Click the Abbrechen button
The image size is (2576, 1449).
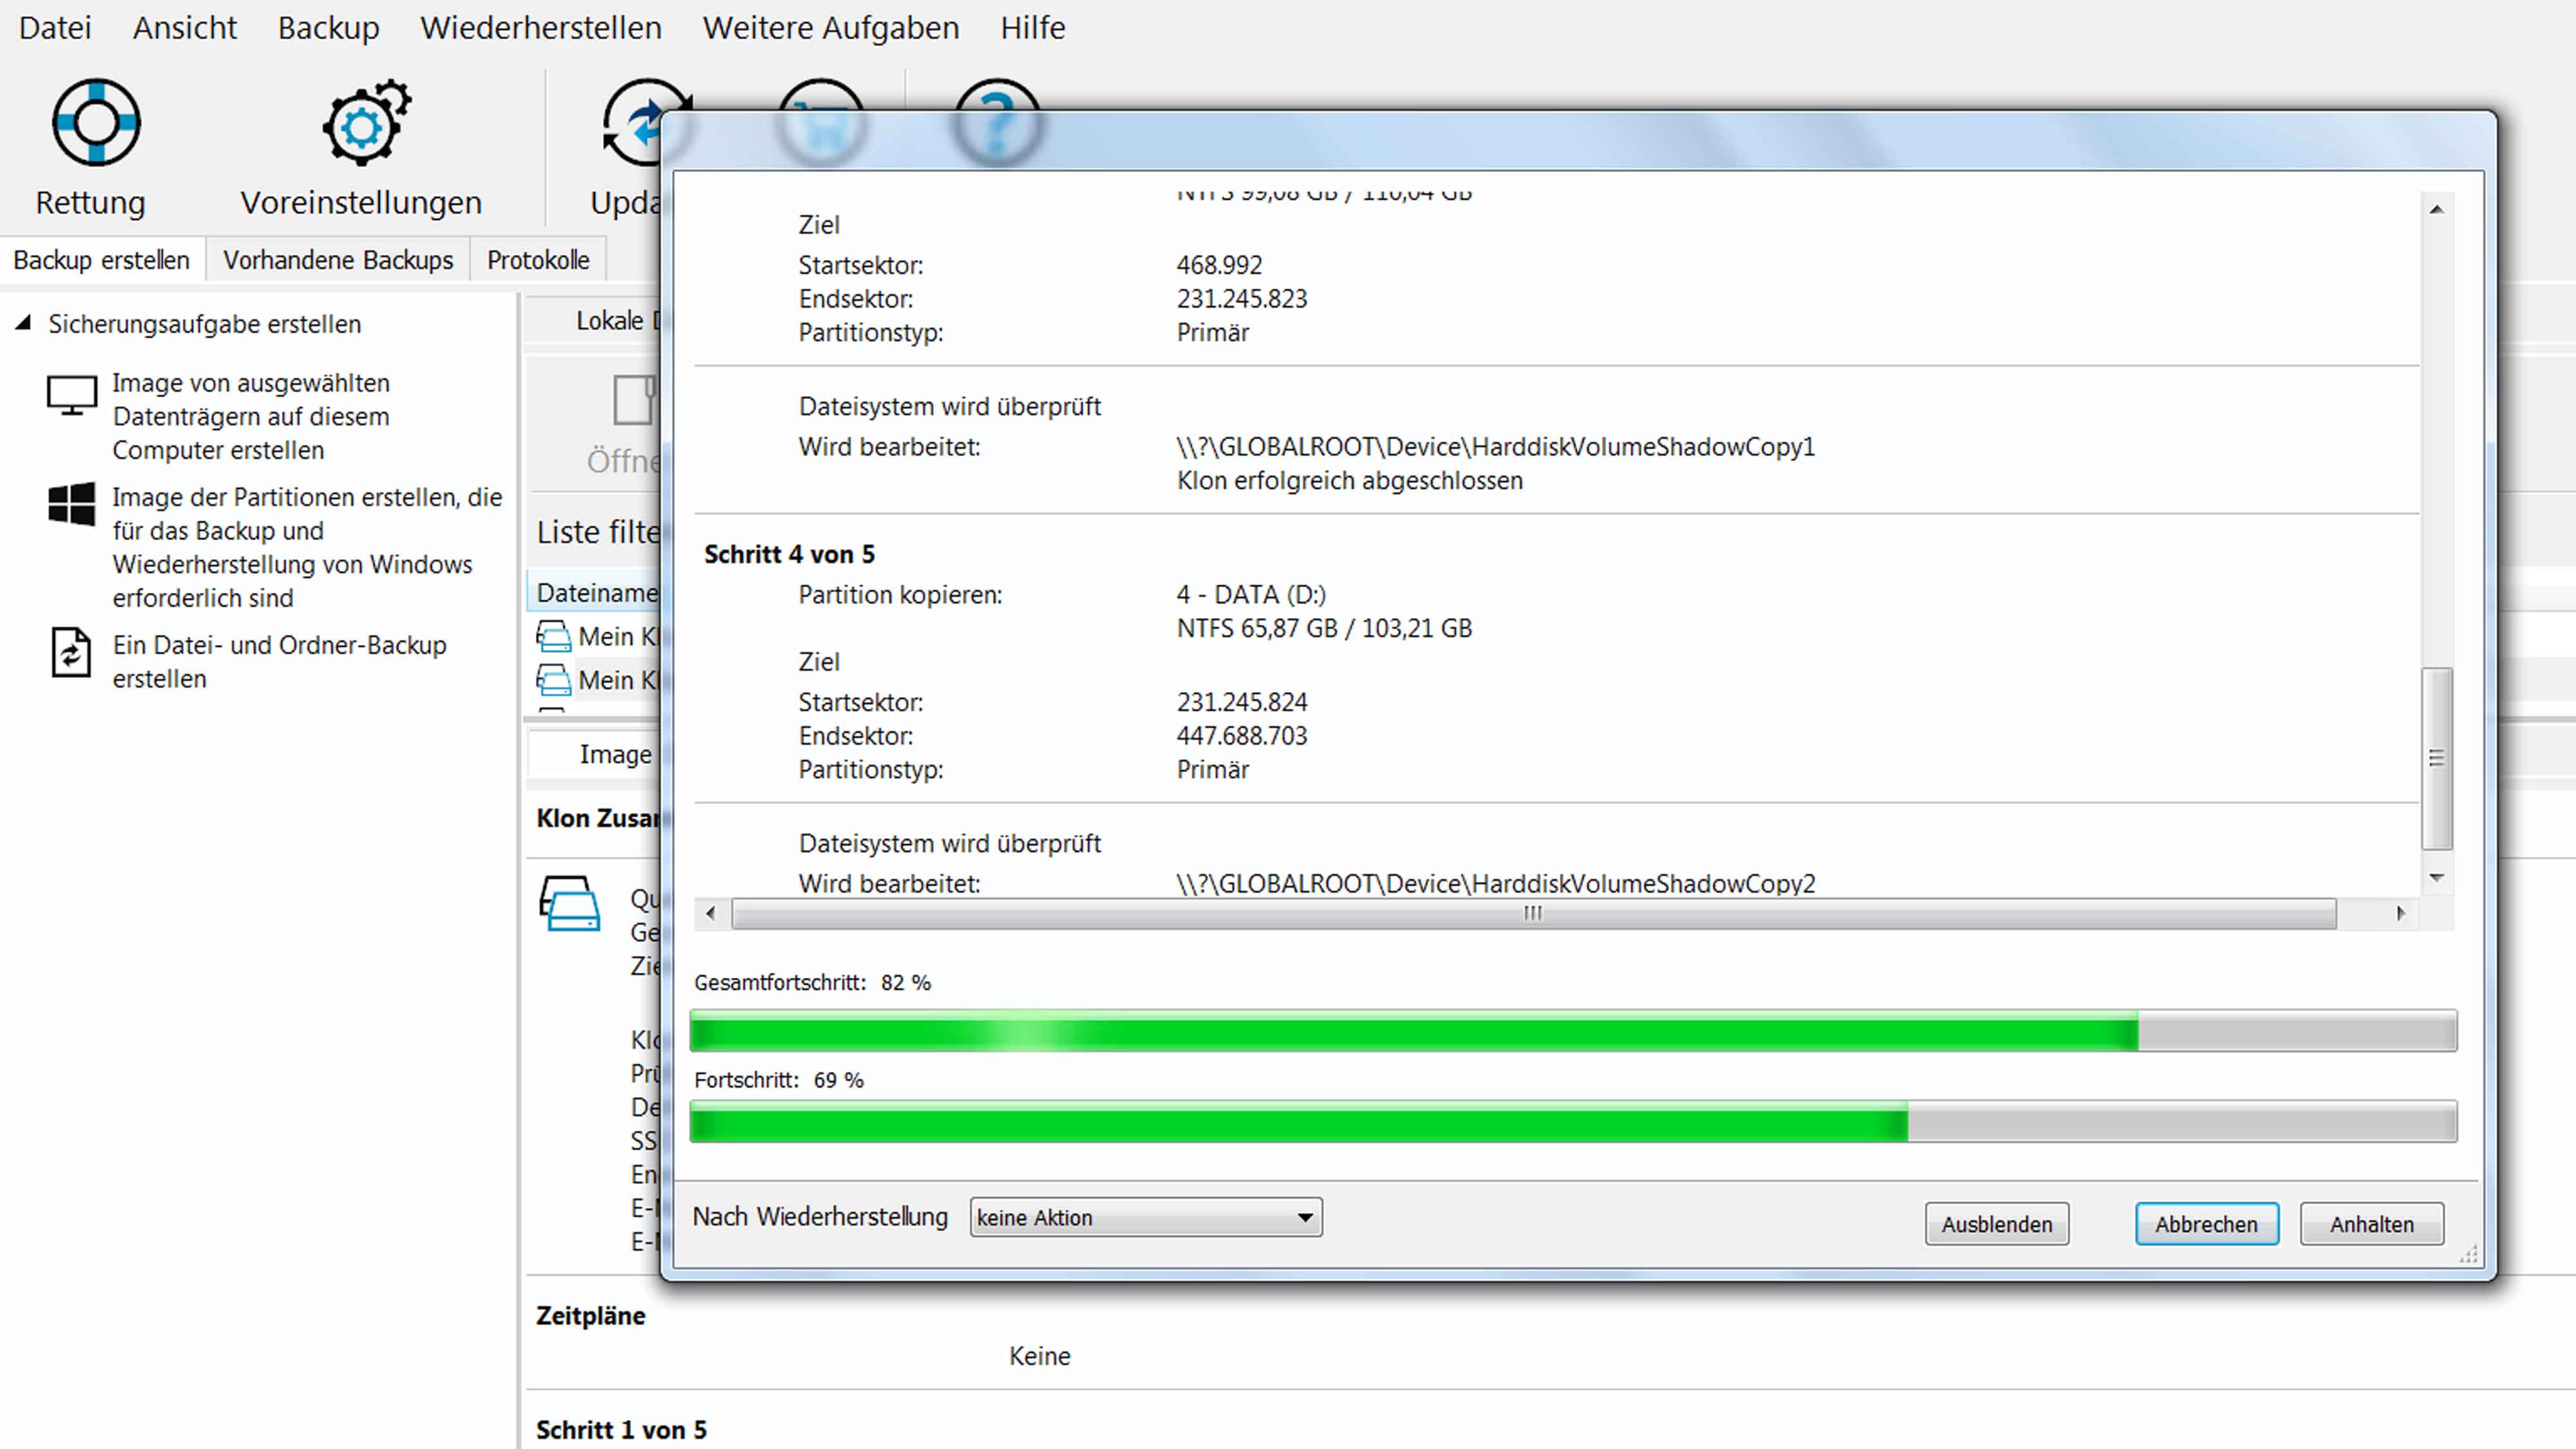click(2206, 1224)
